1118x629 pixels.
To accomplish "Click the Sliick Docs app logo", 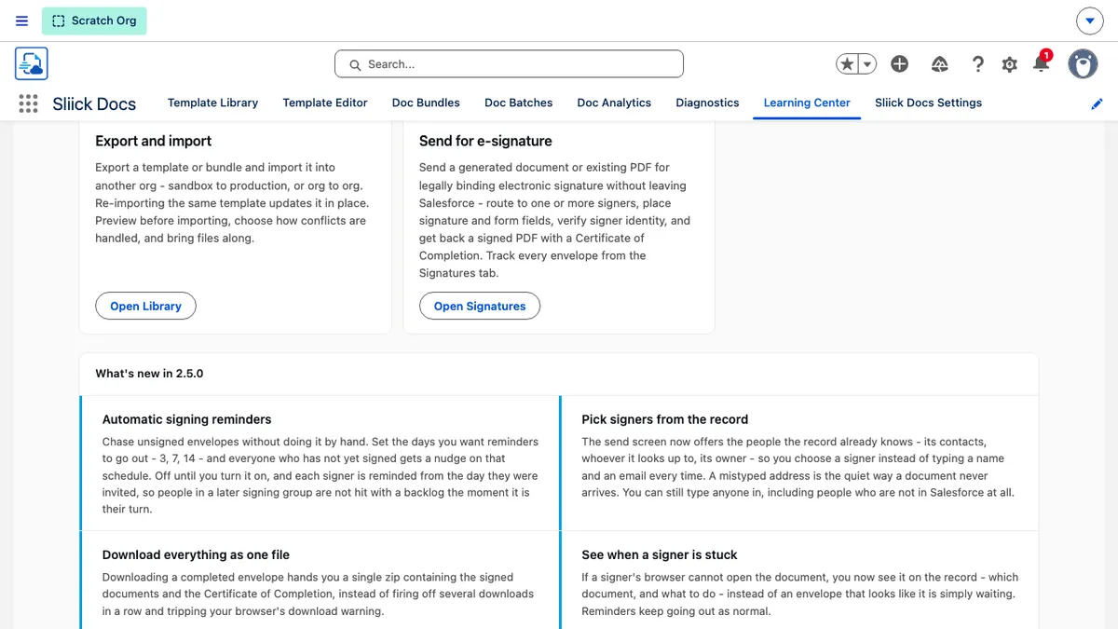I will [x=32, y=63].
